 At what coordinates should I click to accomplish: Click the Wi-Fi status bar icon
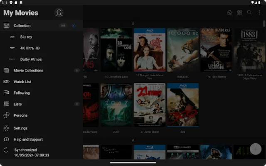click(253, 2)
